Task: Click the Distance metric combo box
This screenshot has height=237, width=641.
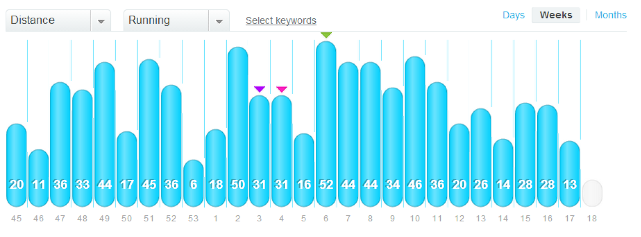Action: [x=48, y=20]
